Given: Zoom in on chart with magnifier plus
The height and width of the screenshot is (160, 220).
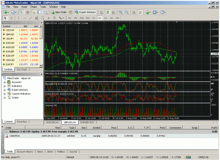Looking at the screenshot, I should pyautogui.click(x=120, y=12).
